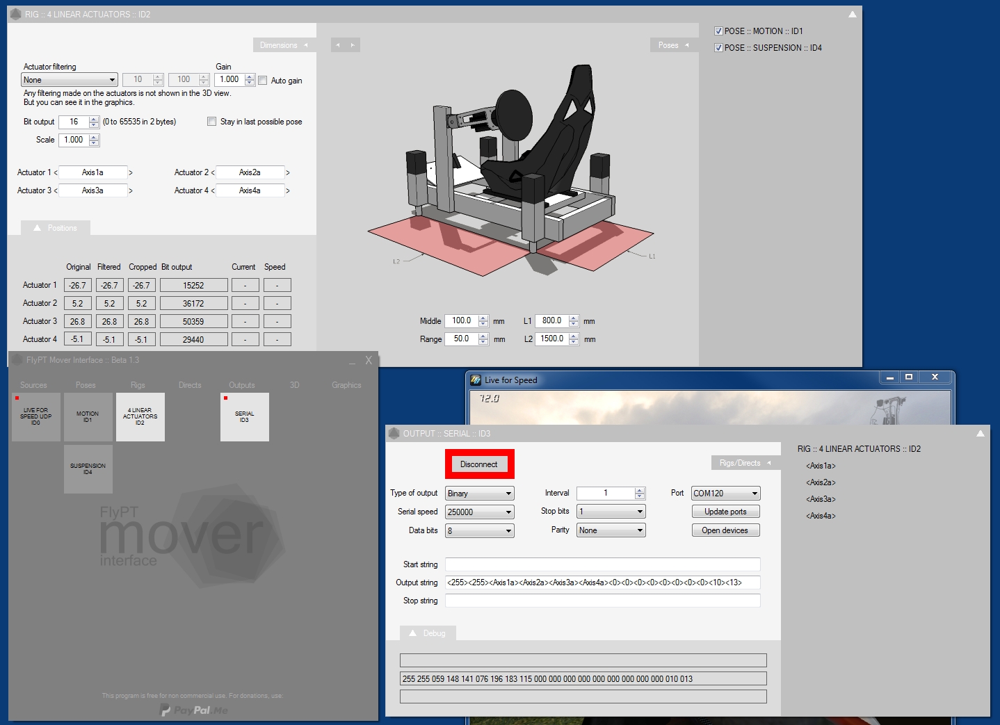This screenshot has height=725, width=1000.
Task: Toggle Stay in last possible pose
Action: [211, 122]
